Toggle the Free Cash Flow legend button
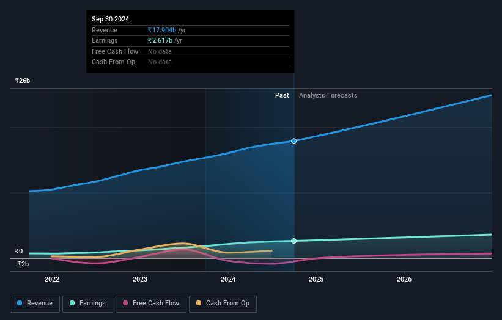Image resolution: width=502 pixels, height=320 pixels. (x=151, y=304)
